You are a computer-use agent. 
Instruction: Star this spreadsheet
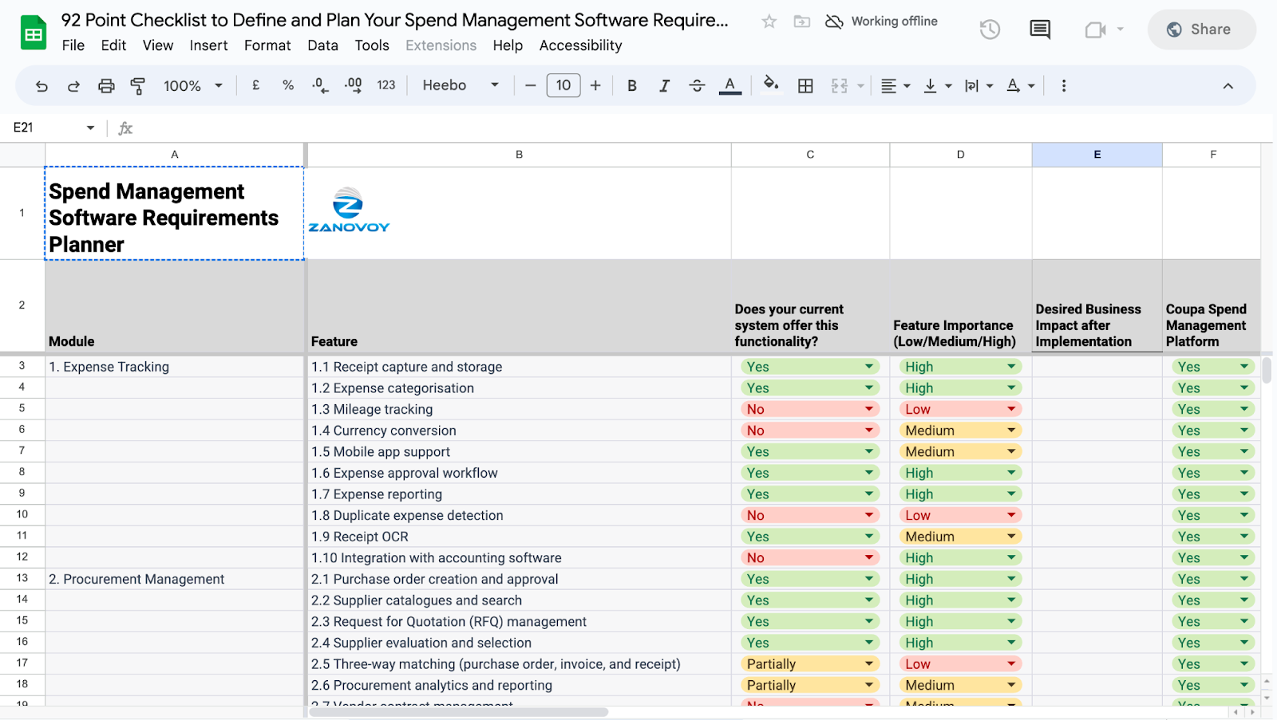769,22
